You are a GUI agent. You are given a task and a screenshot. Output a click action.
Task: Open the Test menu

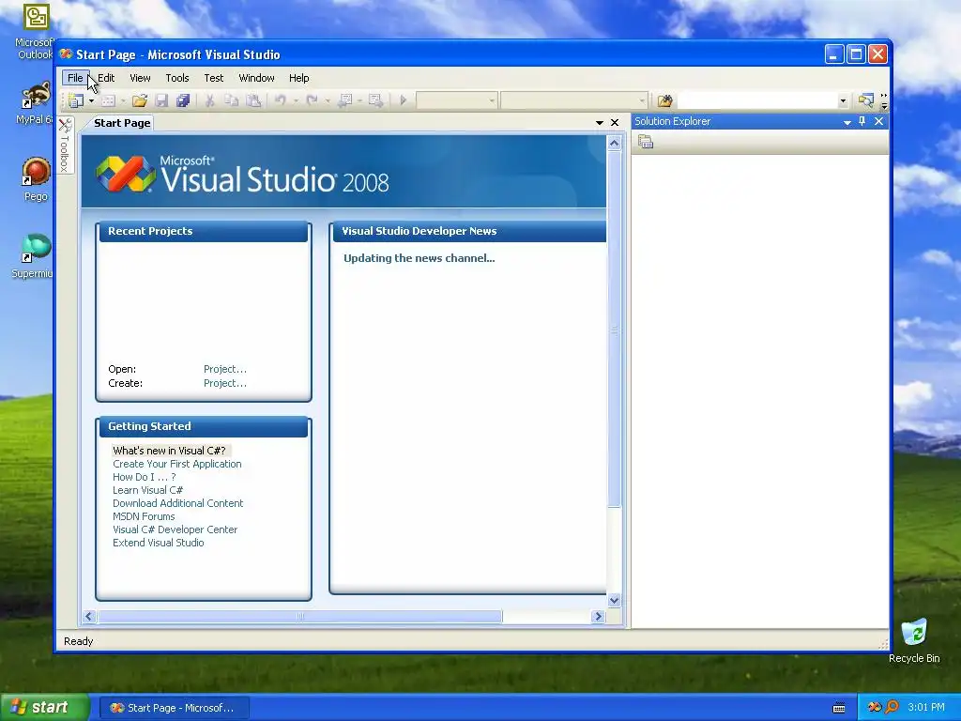click(214, 78)
